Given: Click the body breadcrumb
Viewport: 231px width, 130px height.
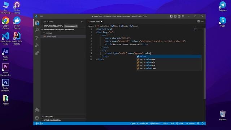Looking at the screenshot, I should coord(125,26).
